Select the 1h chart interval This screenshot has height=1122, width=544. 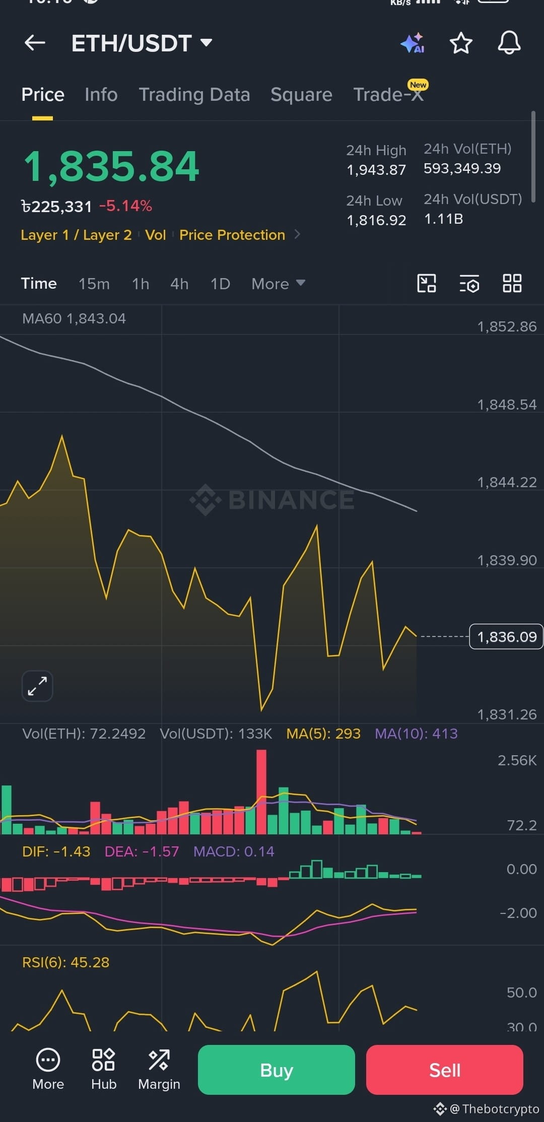(141, 284)
